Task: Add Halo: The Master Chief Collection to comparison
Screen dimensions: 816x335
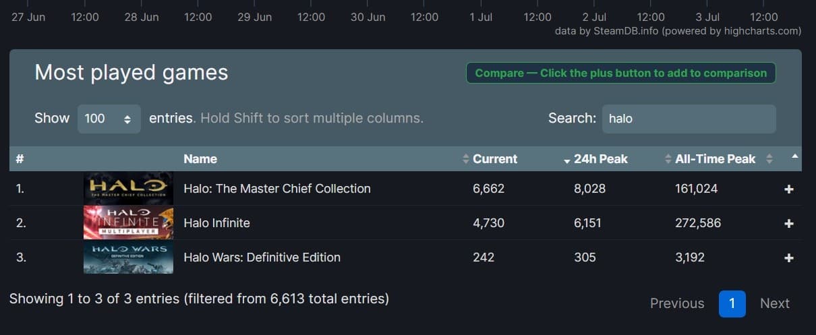Action: [x=789, y=189]
